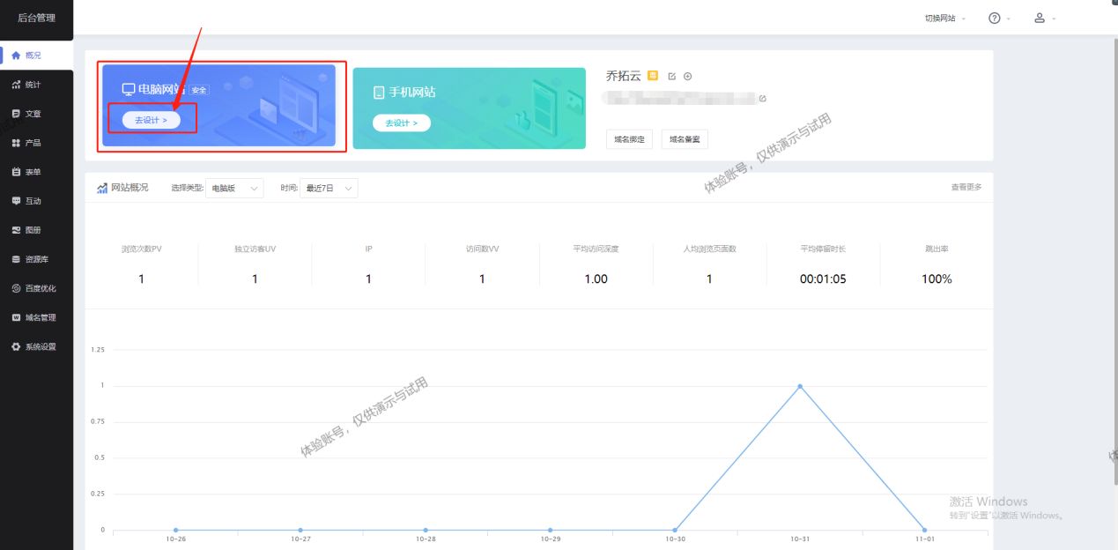Click 去设计 on the 手机网站 card

tap(401, 123)
